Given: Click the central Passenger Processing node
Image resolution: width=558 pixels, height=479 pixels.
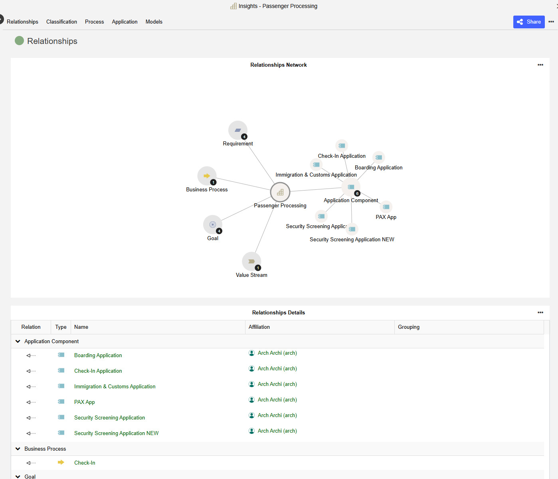Looking at the screenshot, I should click(280, 192).
